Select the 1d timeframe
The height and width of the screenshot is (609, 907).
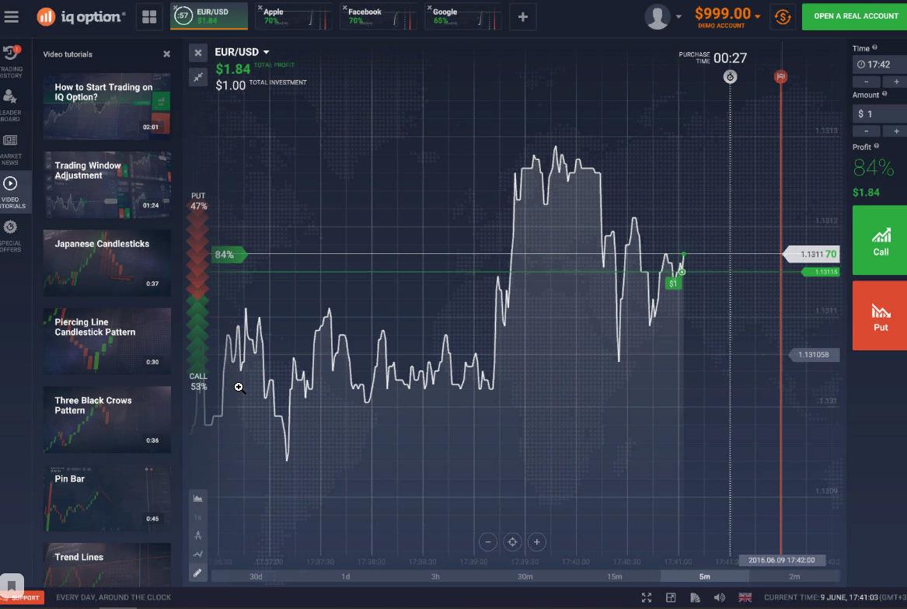coord(345,576)
